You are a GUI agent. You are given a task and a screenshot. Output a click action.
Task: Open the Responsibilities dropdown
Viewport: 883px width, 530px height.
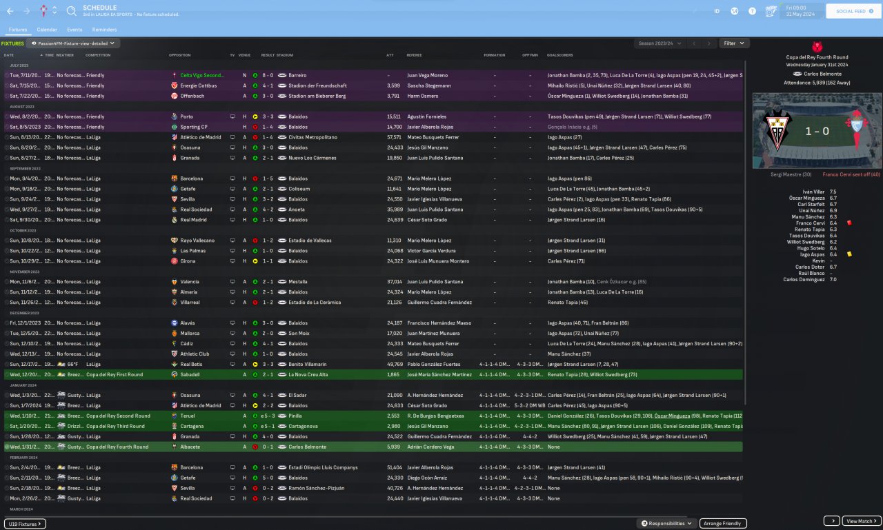point(666,524)
